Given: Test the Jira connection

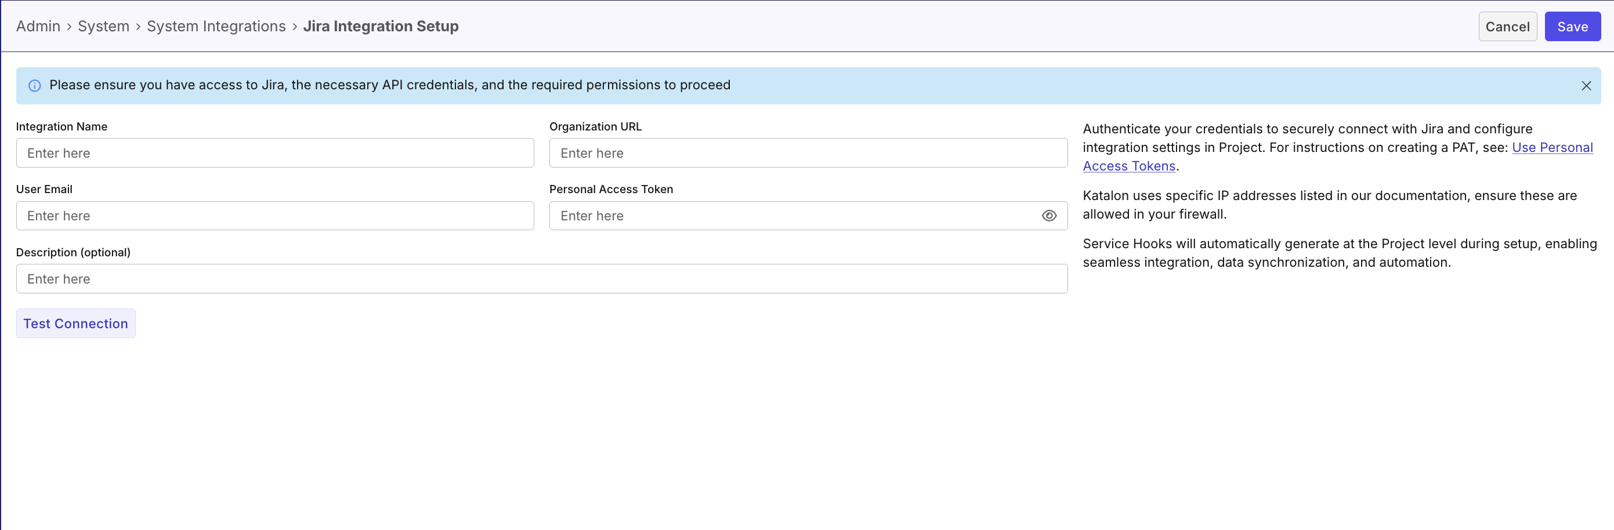Looking at the screenshot, I should coord(76,323).
